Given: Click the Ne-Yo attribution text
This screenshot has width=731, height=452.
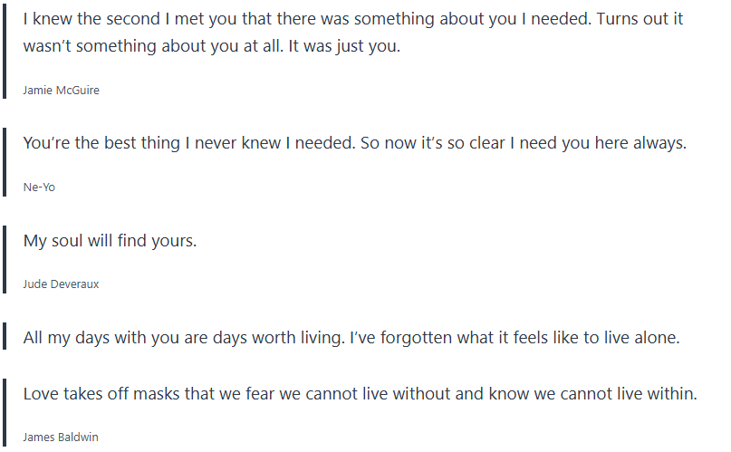Looking at the screenshot, I should coord(39,188).
